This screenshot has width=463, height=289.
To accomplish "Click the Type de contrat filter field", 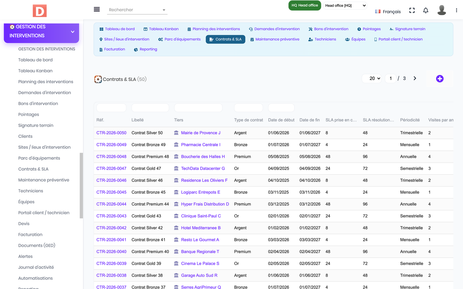I will point(248,108).
